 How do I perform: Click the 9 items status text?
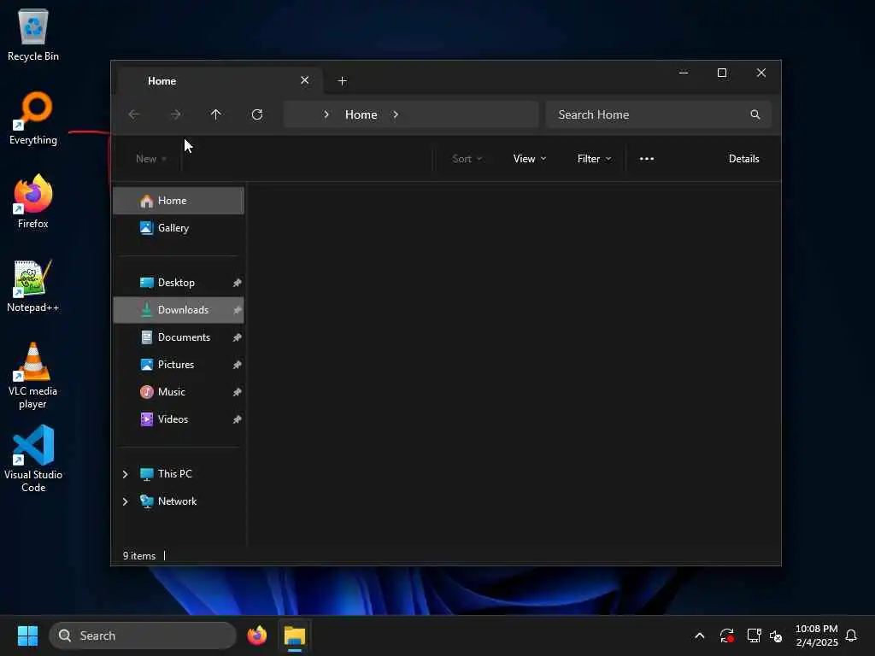point(139,555)
